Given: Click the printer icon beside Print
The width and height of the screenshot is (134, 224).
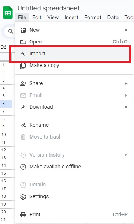Looking at the screenshot, I should 23,214.
